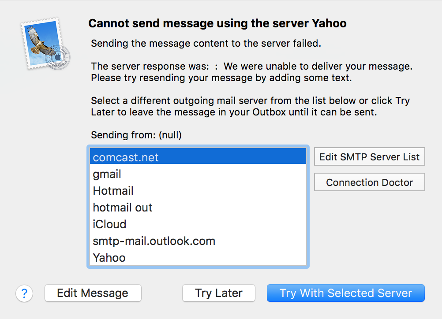Launch Connection Doctor
This screenshot has height=319, width=442.
point(369,182)
